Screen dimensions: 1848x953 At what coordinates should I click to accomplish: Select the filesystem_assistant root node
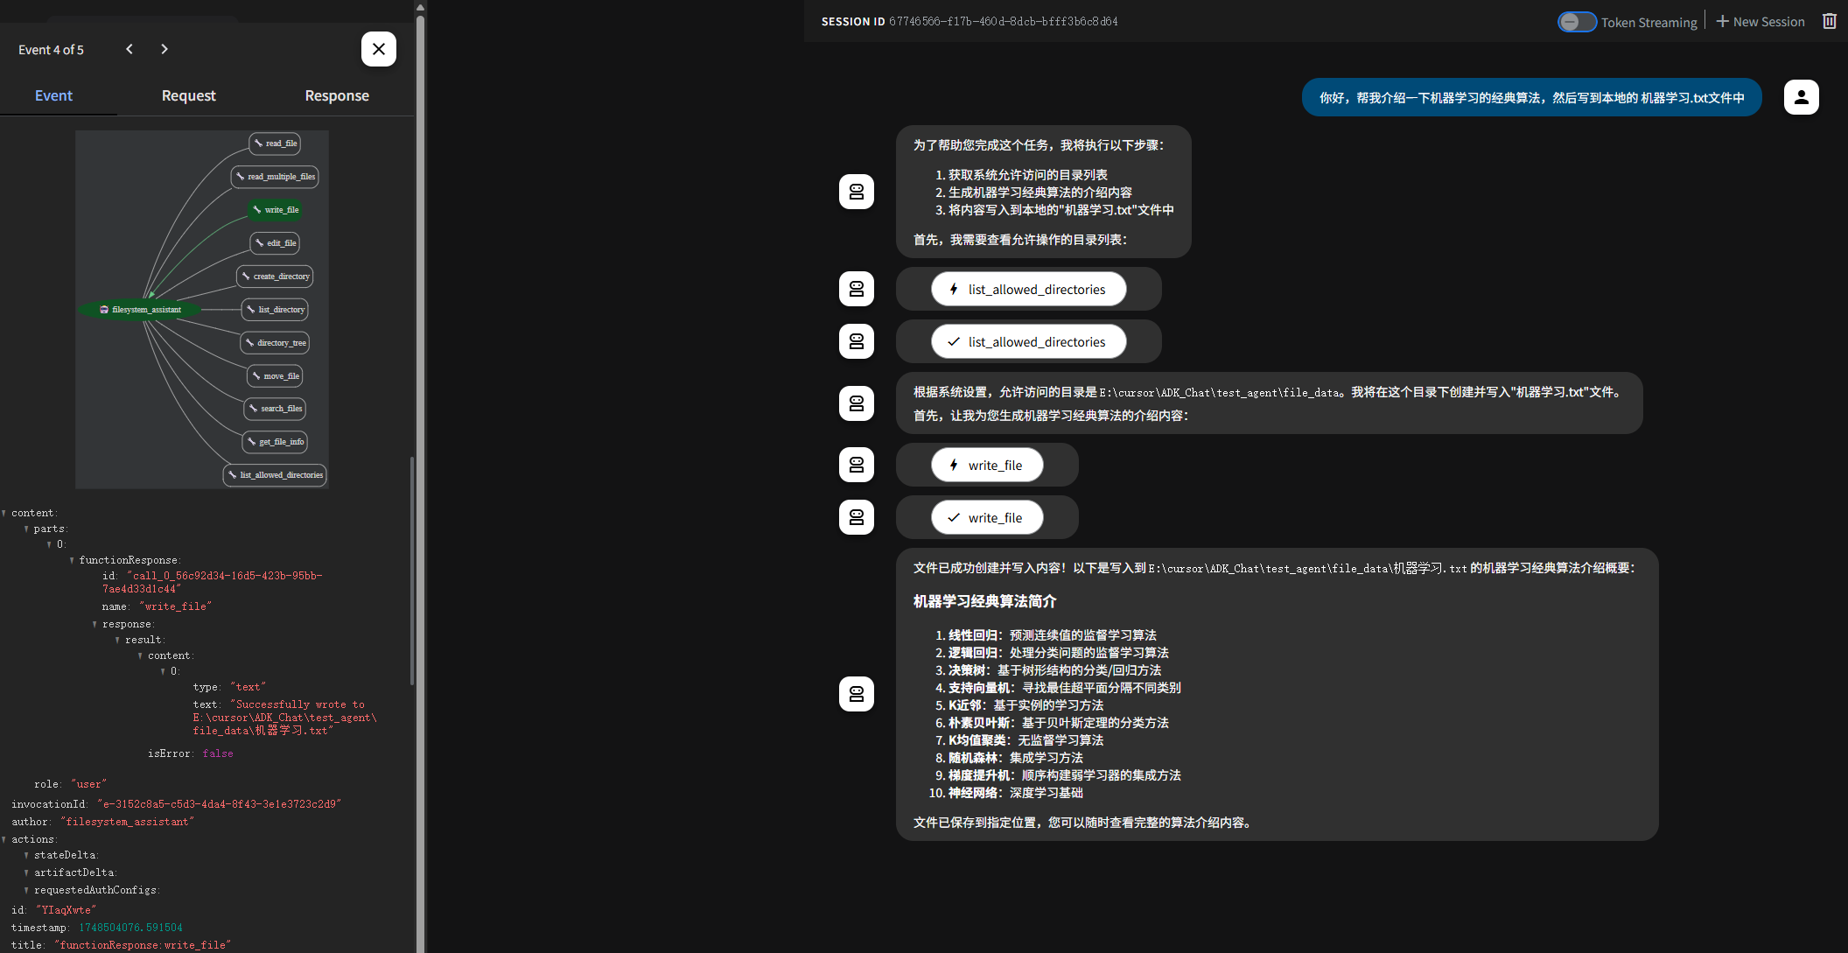tap(140, 310)
